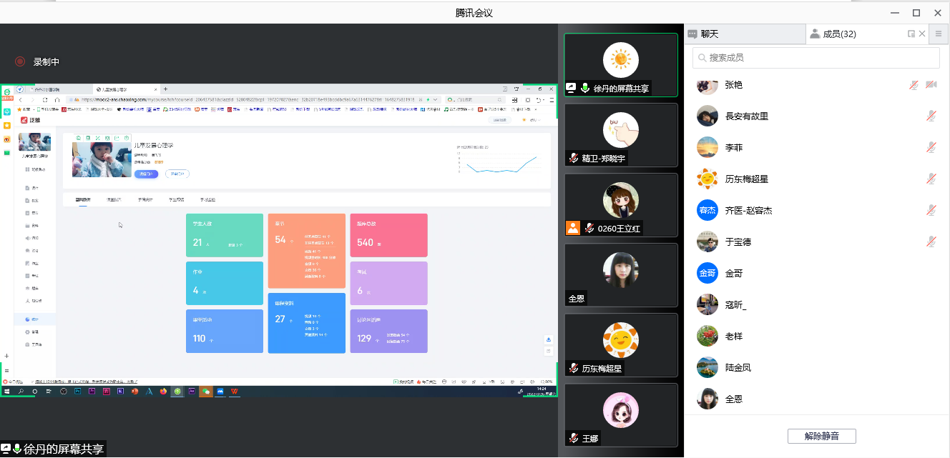
Task: Open the members panel hamburger menu
Action: click(x=939, y=34)
